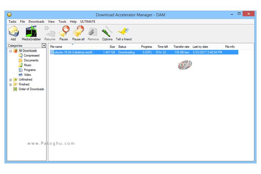Sort by the Progress column header

pyautogui.click(x=146, y=47)
